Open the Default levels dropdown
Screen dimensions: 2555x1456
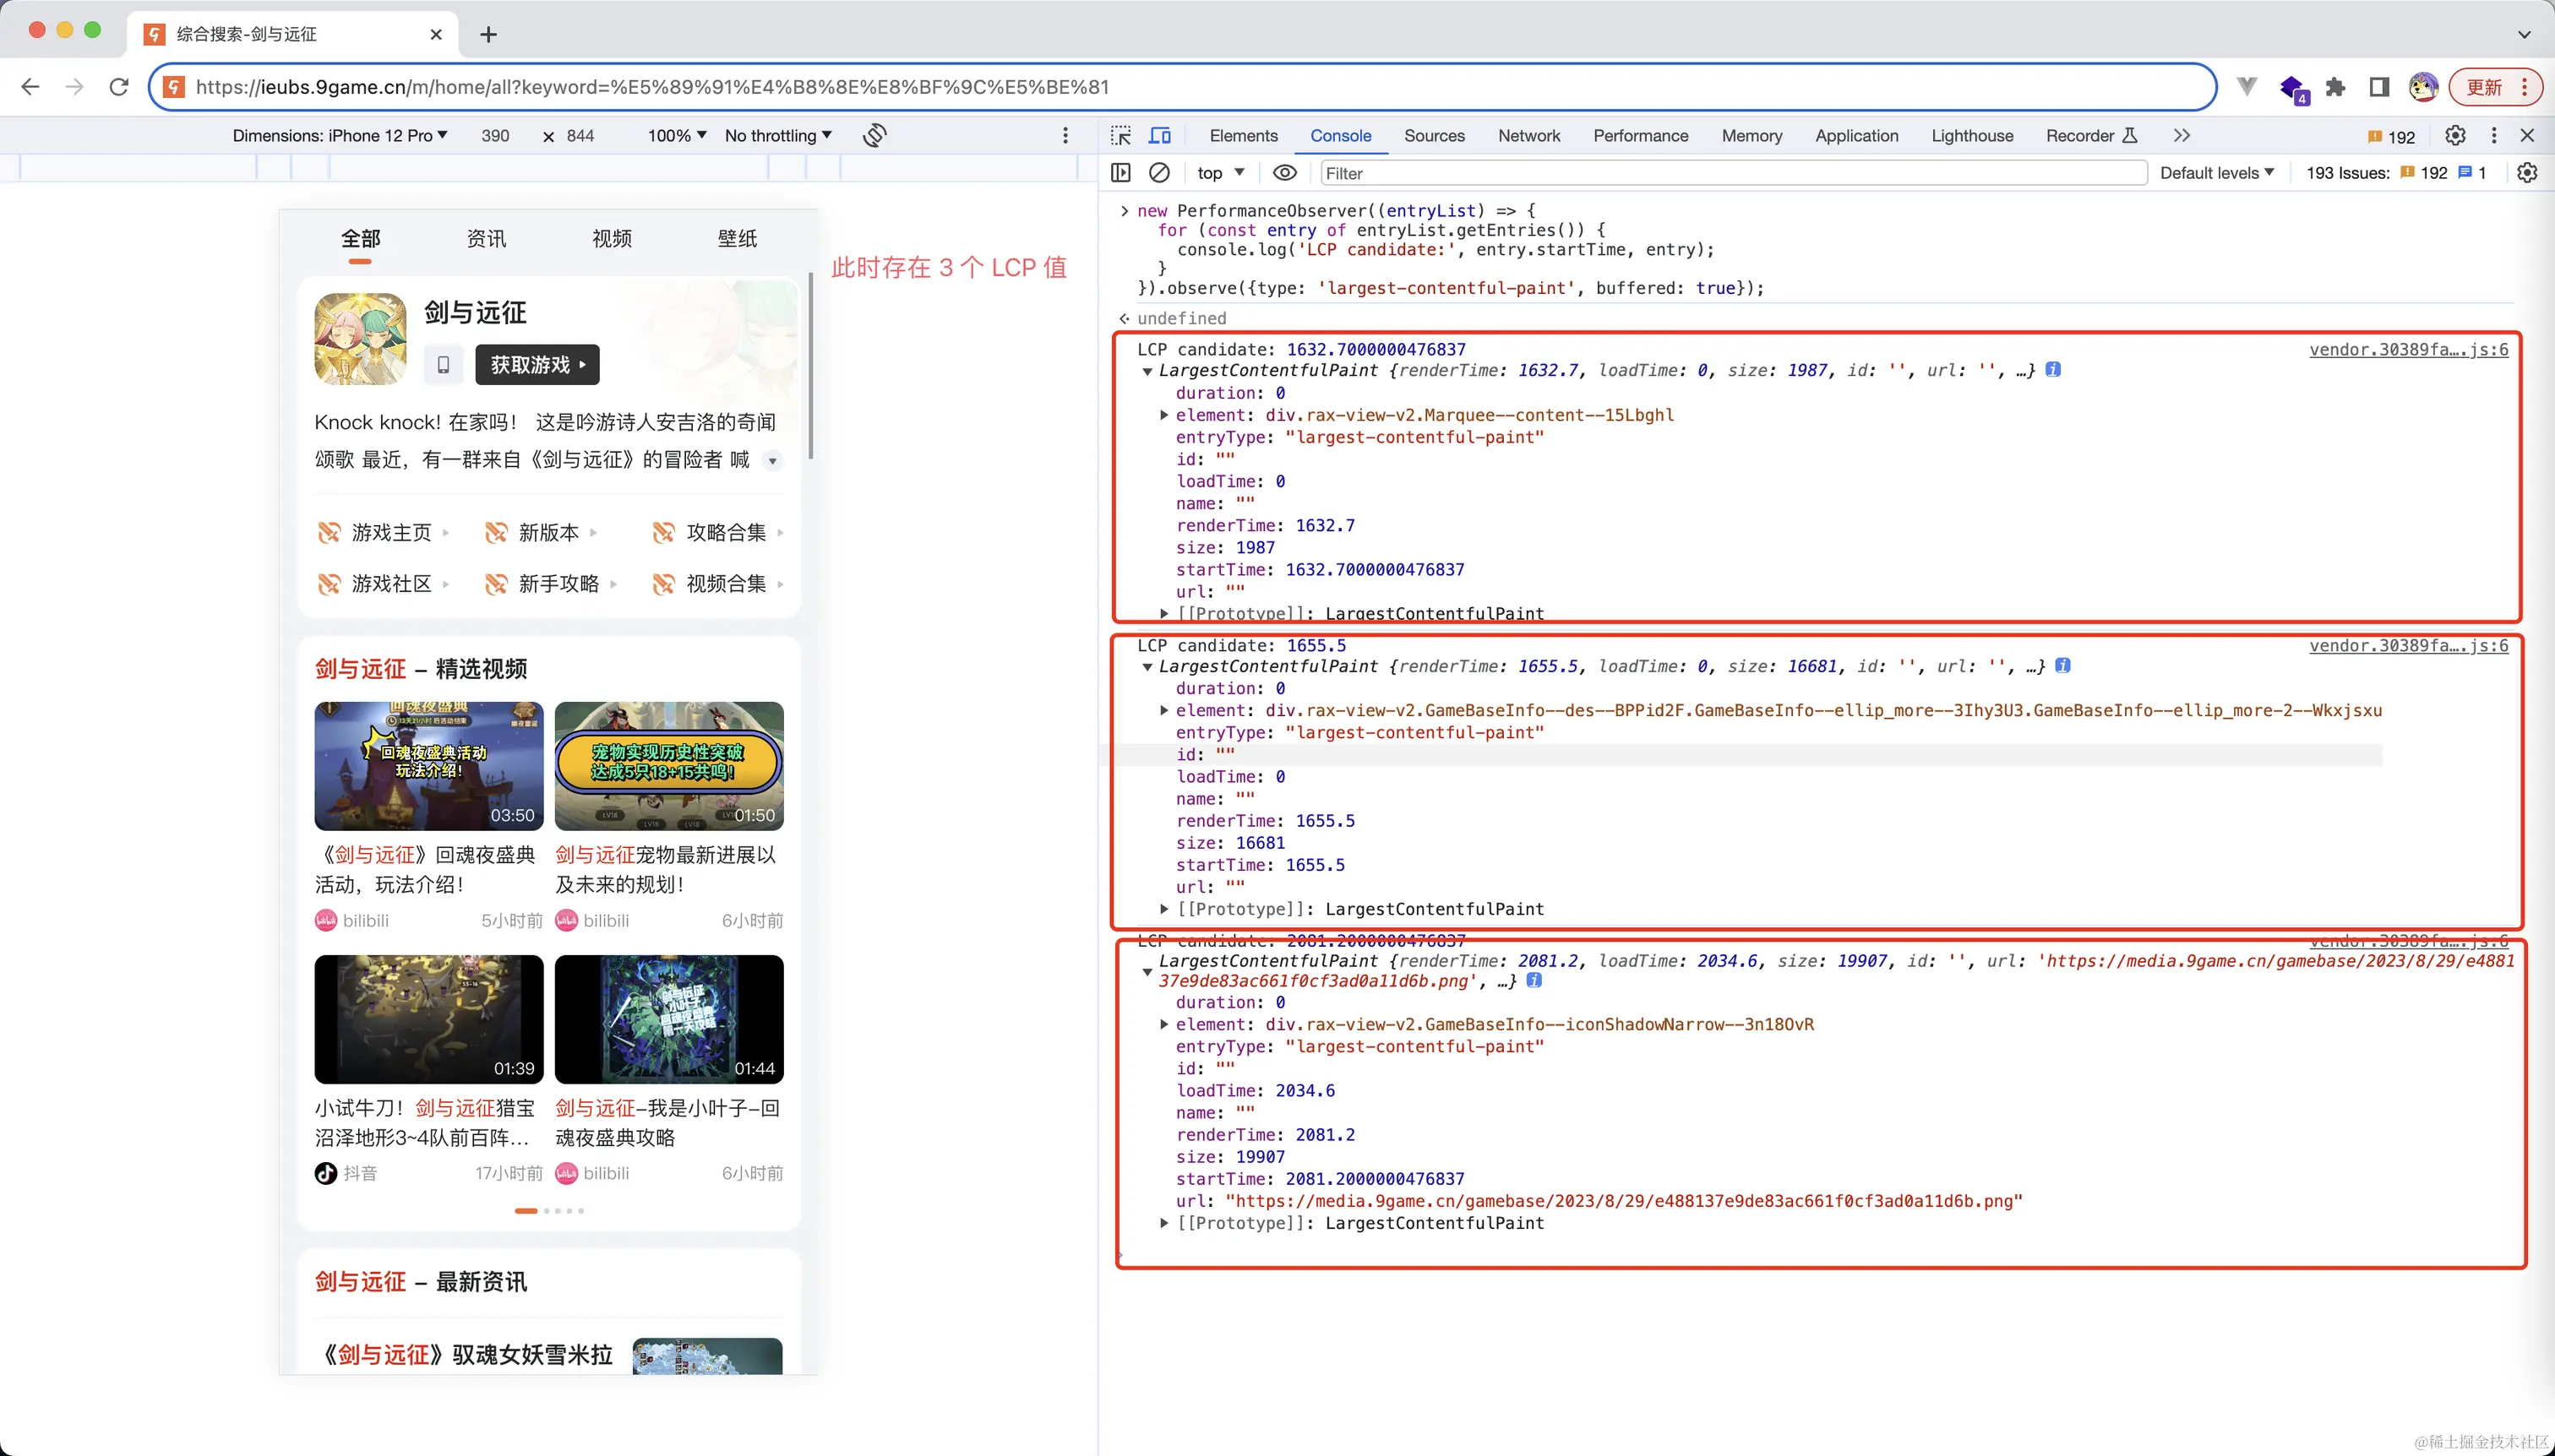(x=2217, y=173)
